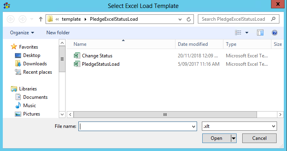The height and width of the screenshot is (151, 287).
Task: Open the view options dropdown arrow
Action: point(247,33)
